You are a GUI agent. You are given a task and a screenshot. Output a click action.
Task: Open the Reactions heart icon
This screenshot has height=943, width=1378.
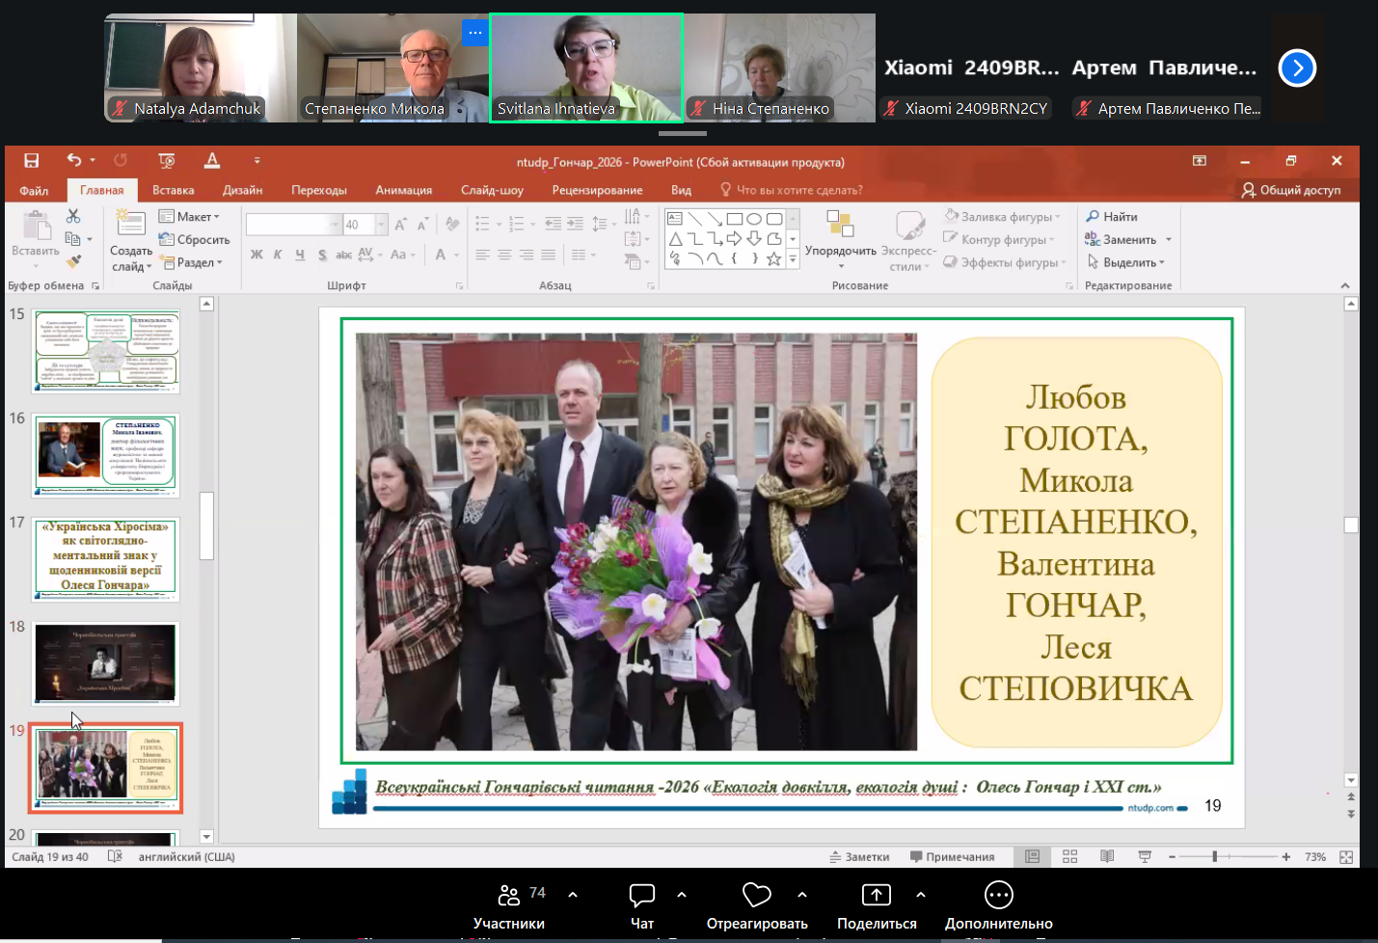(756, 896)
